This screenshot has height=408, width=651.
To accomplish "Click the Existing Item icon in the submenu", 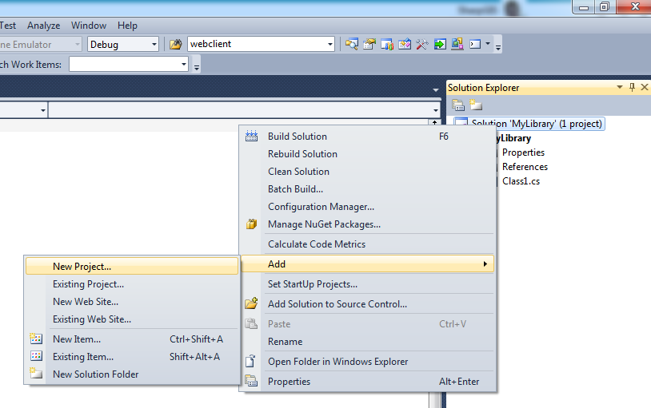I will 36,356.
